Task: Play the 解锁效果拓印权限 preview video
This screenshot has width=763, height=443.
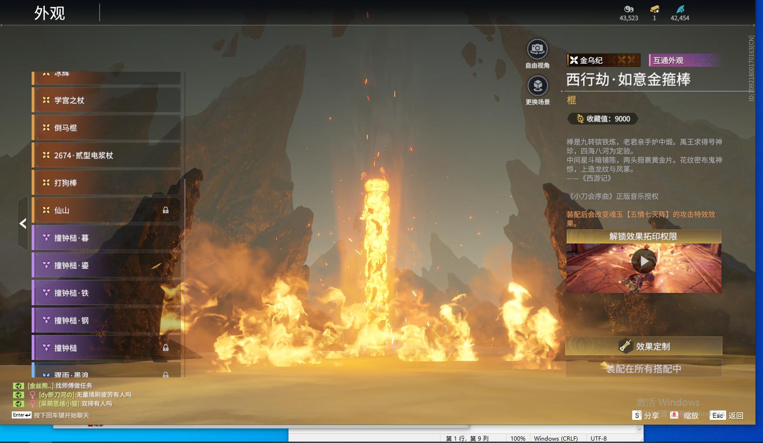Action: (644, 260)
